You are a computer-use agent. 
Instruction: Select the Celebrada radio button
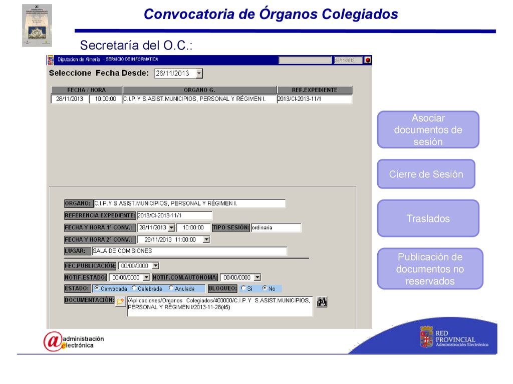tap(134, 288)
